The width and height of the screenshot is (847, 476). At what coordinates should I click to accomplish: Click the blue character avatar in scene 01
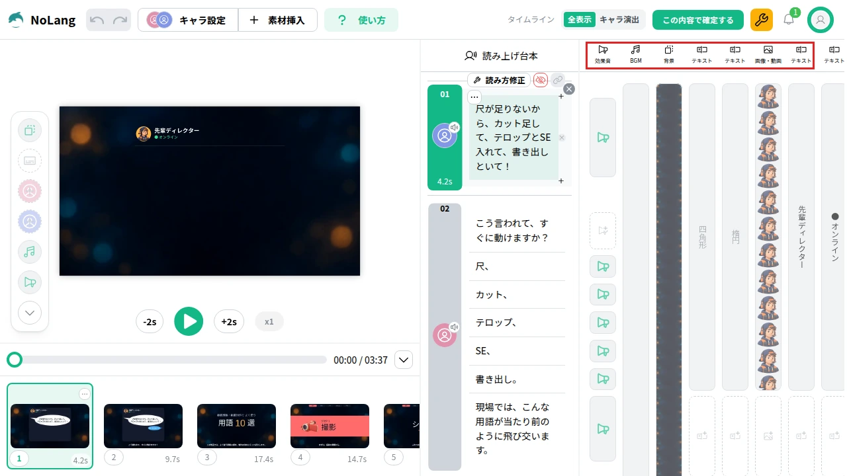[x=444, y=136]
